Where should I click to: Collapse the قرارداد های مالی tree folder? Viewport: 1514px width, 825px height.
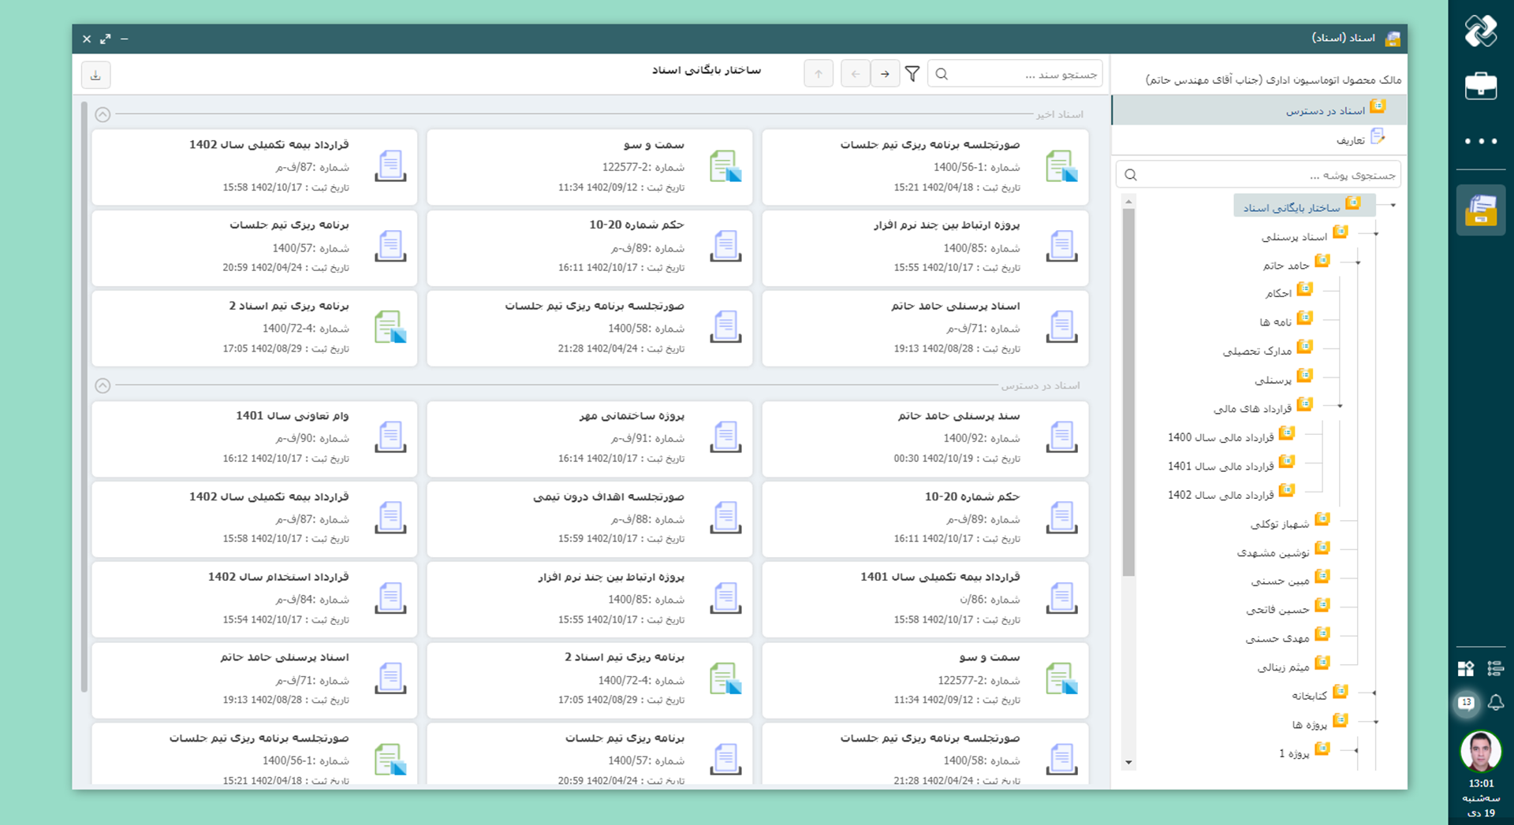pos(1340,406)
